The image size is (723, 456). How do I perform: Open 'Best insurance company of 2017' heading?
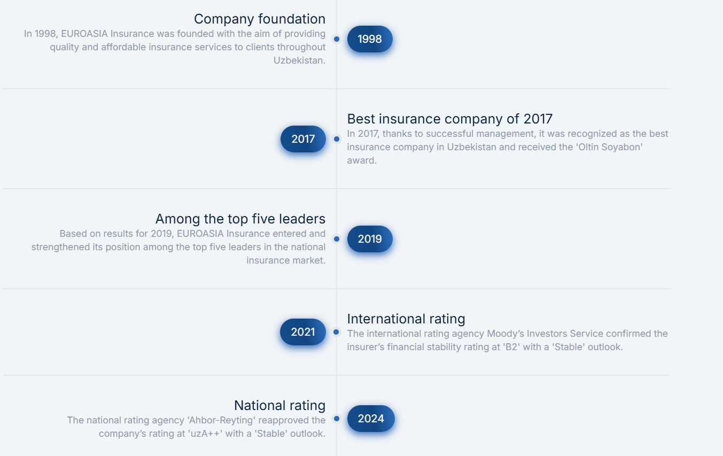tap(450, 119)
